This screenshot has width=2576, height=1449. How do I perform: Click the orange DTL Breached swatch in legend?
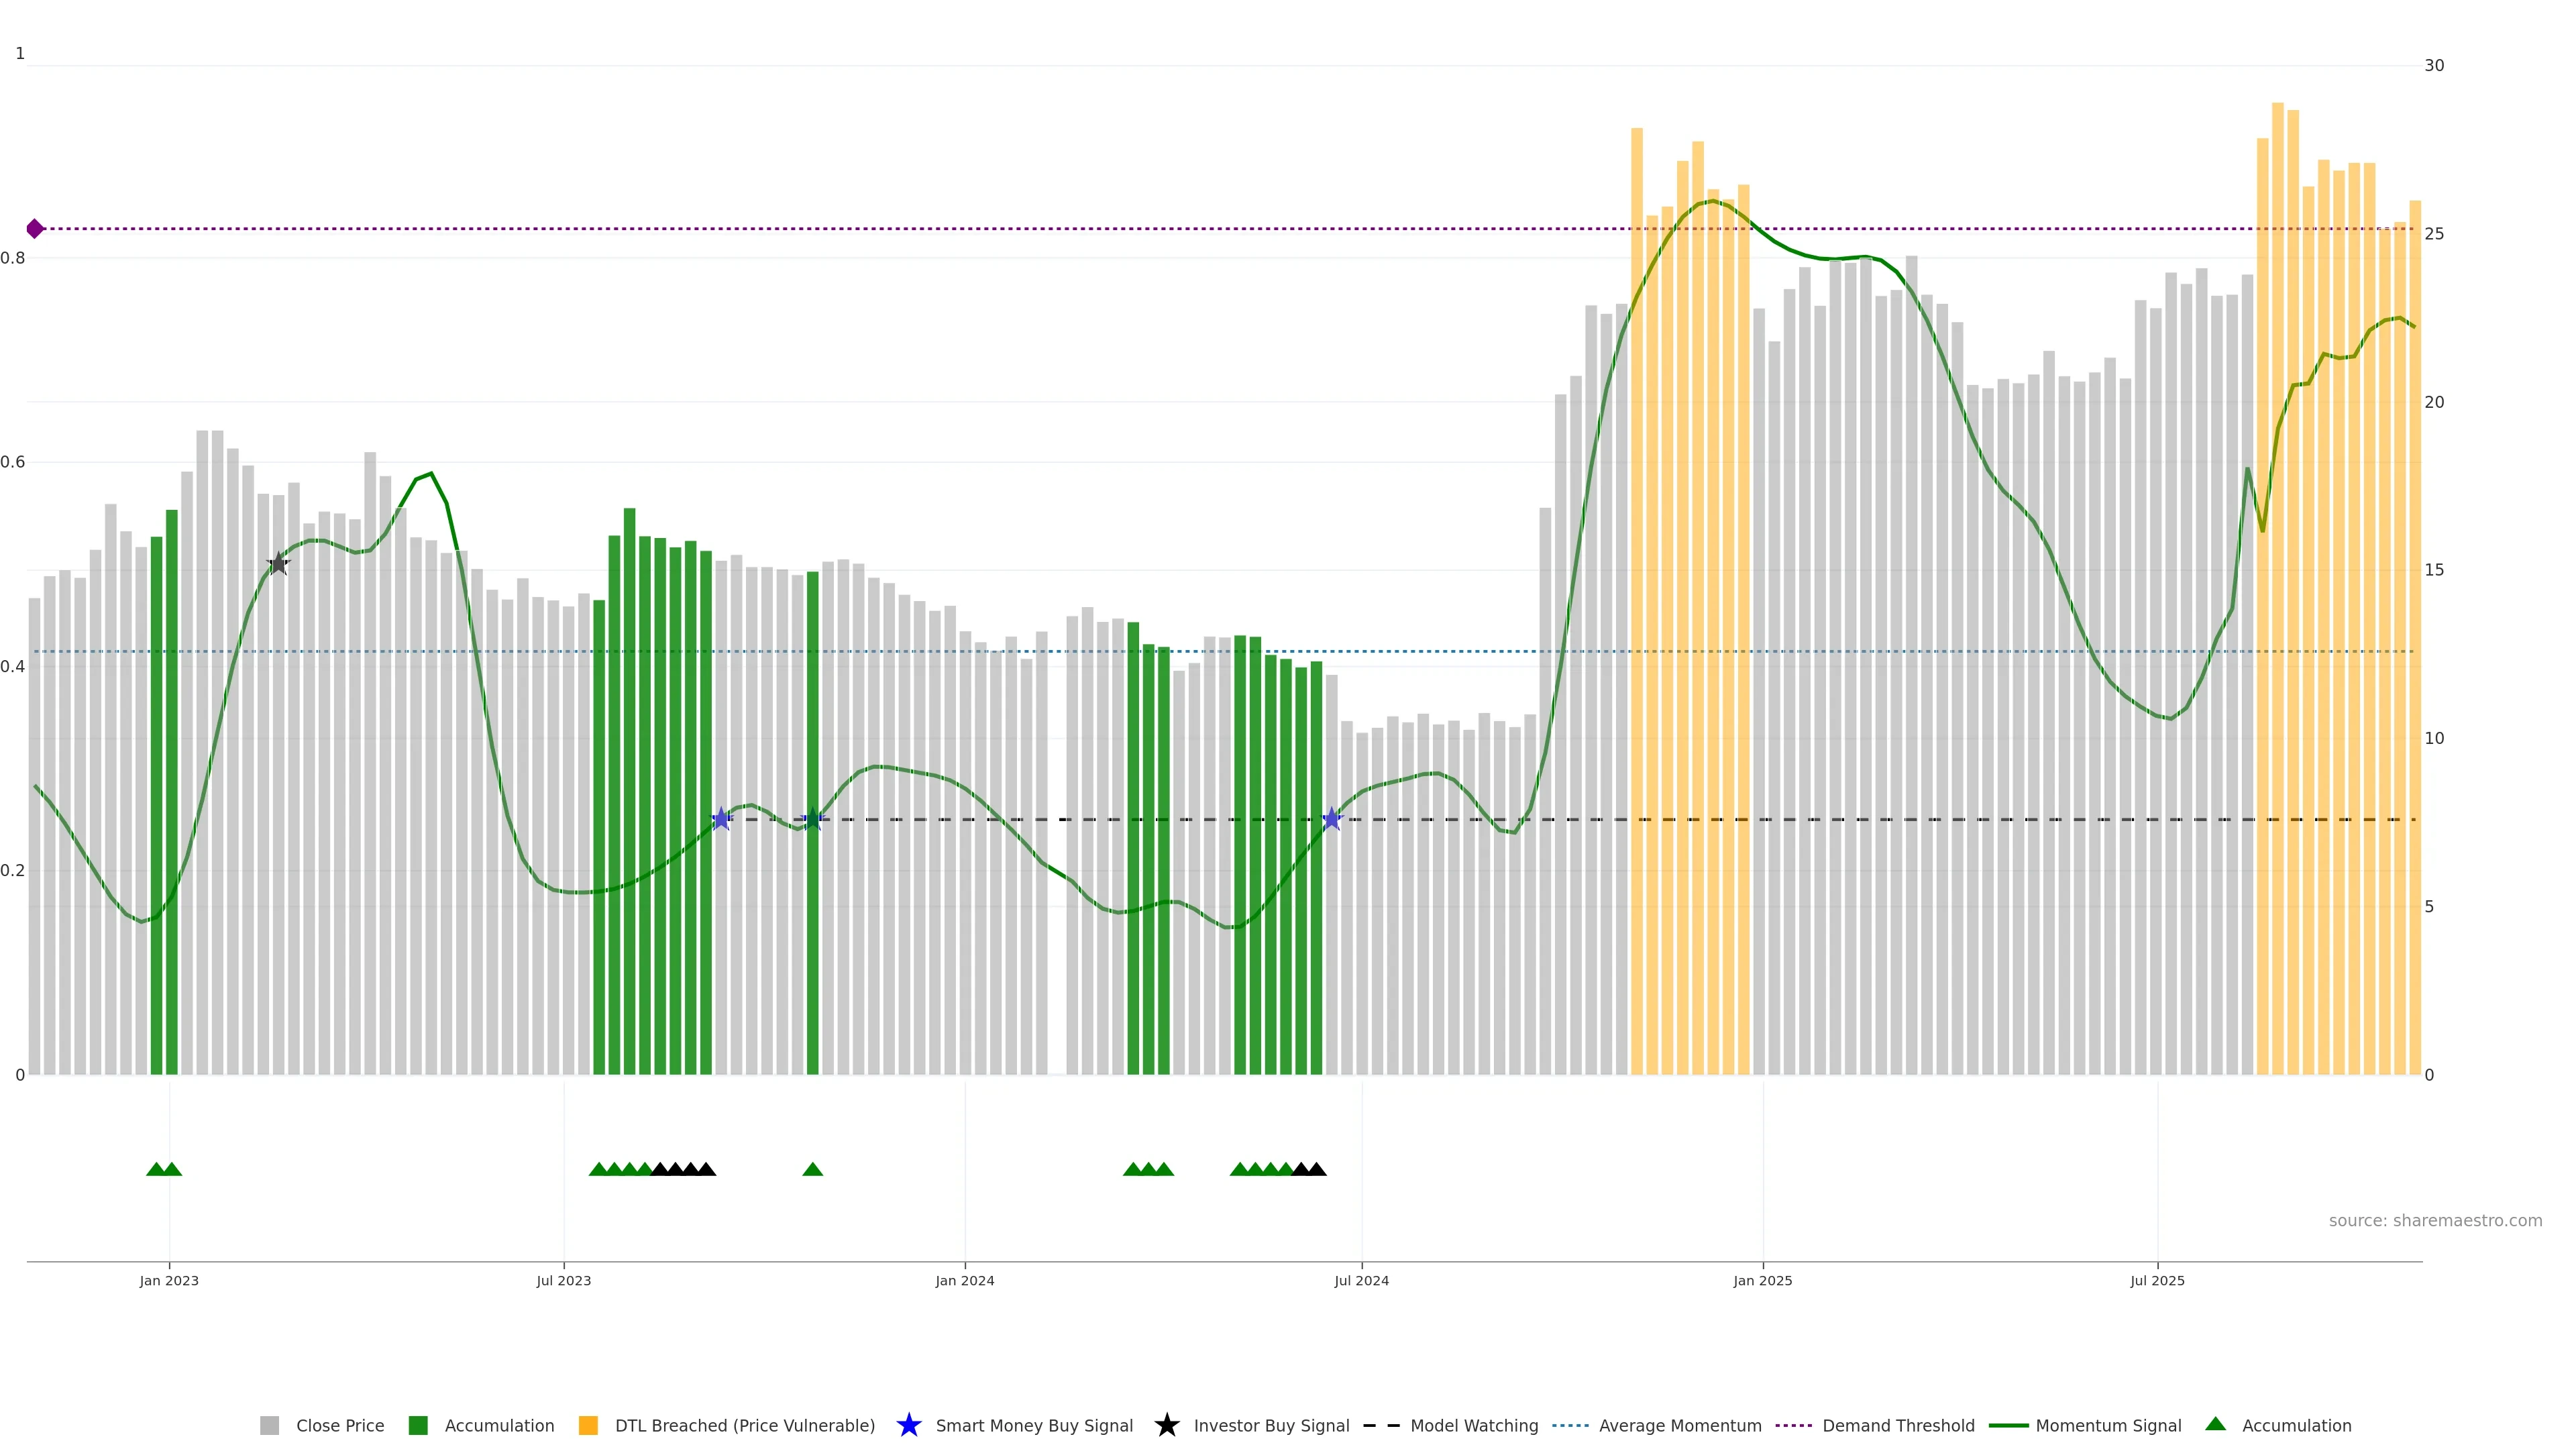588,1425
